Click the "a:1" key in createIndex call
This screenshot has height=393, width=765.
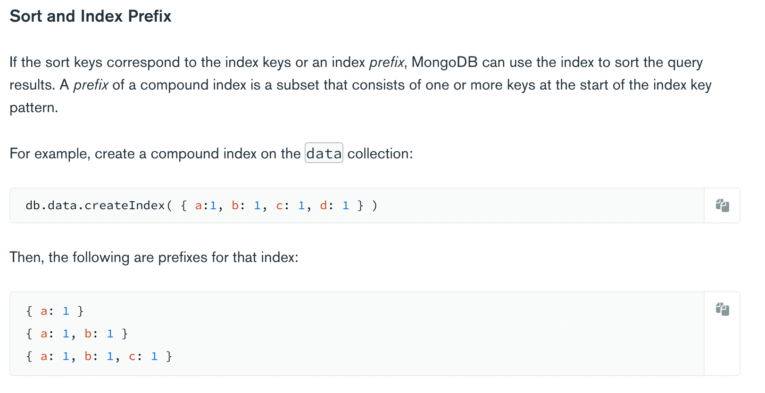click(x=206, y=205)
